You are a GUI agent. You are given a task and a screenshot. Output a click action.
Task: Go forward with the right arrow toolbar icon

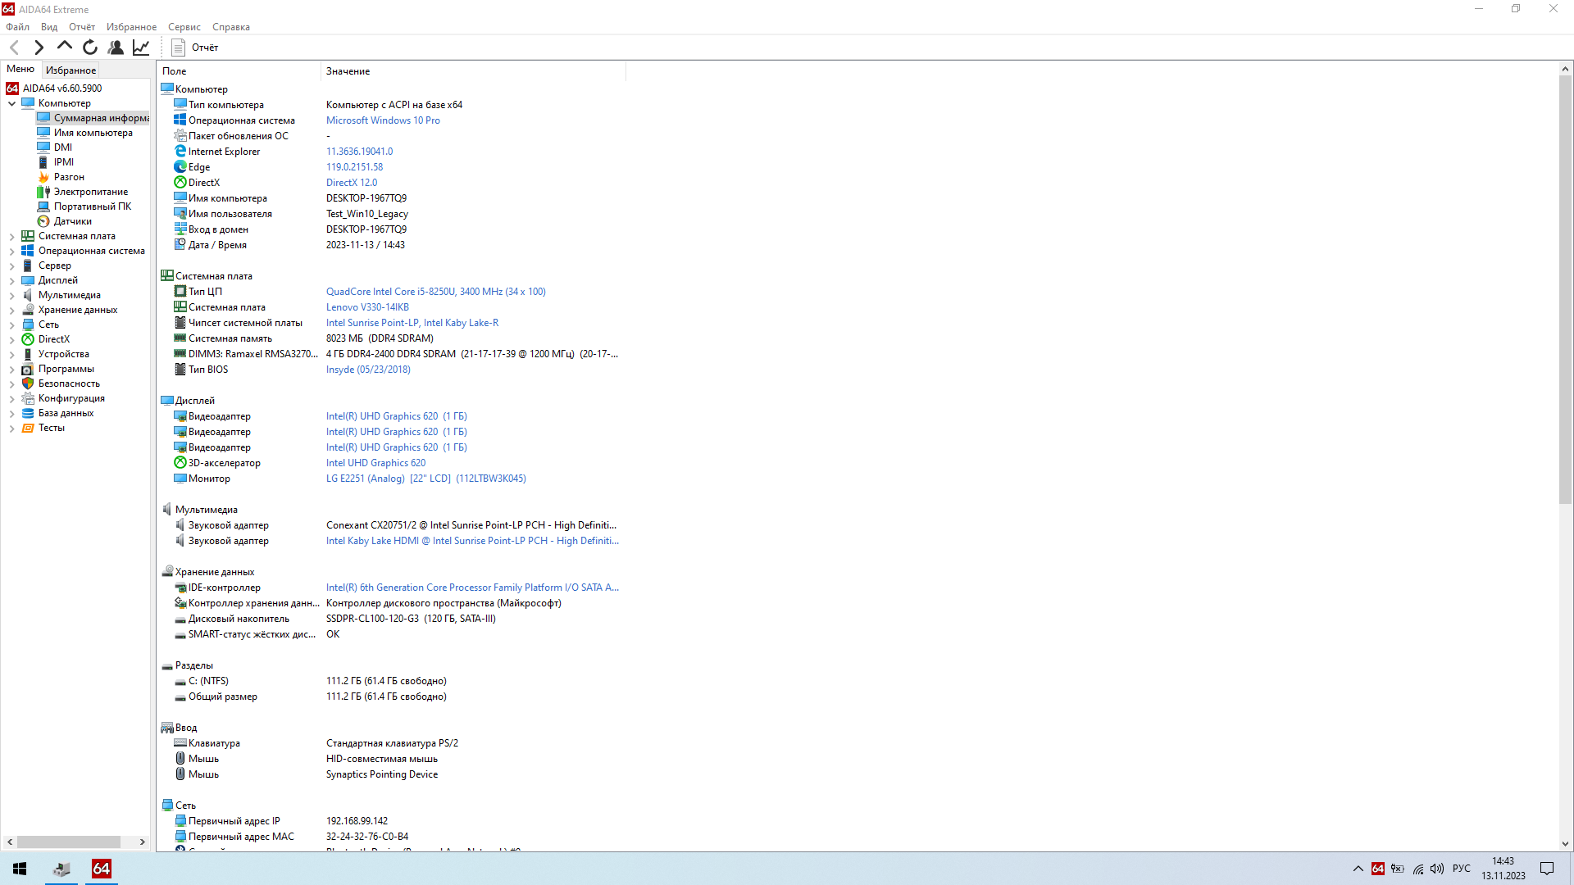coord(39,48)
